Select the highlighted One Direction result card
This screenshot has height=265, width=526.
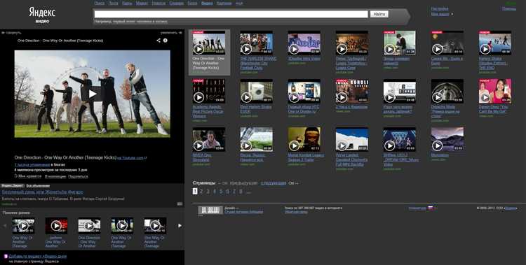209,52
